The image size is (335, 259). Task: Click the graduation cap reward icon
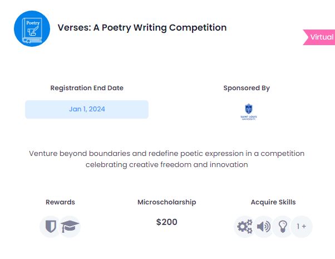(x=70, y=226)
